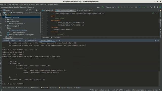Click the Git push arrow icon

click(x=145, y=7)
